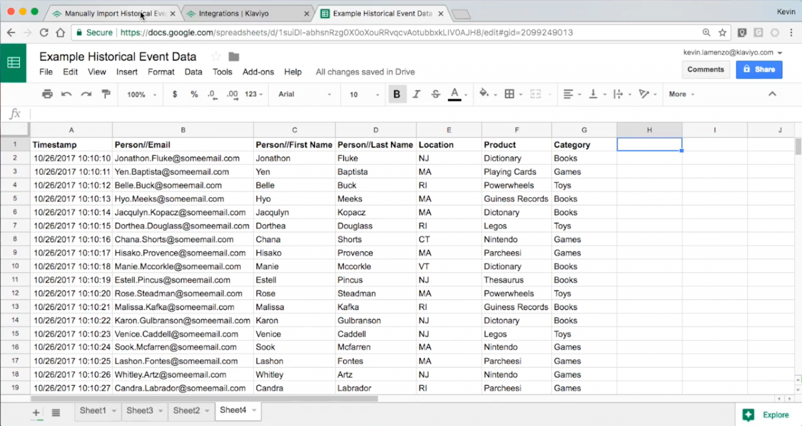
Task: Click the formula bar input
Action: coord(414,114)
